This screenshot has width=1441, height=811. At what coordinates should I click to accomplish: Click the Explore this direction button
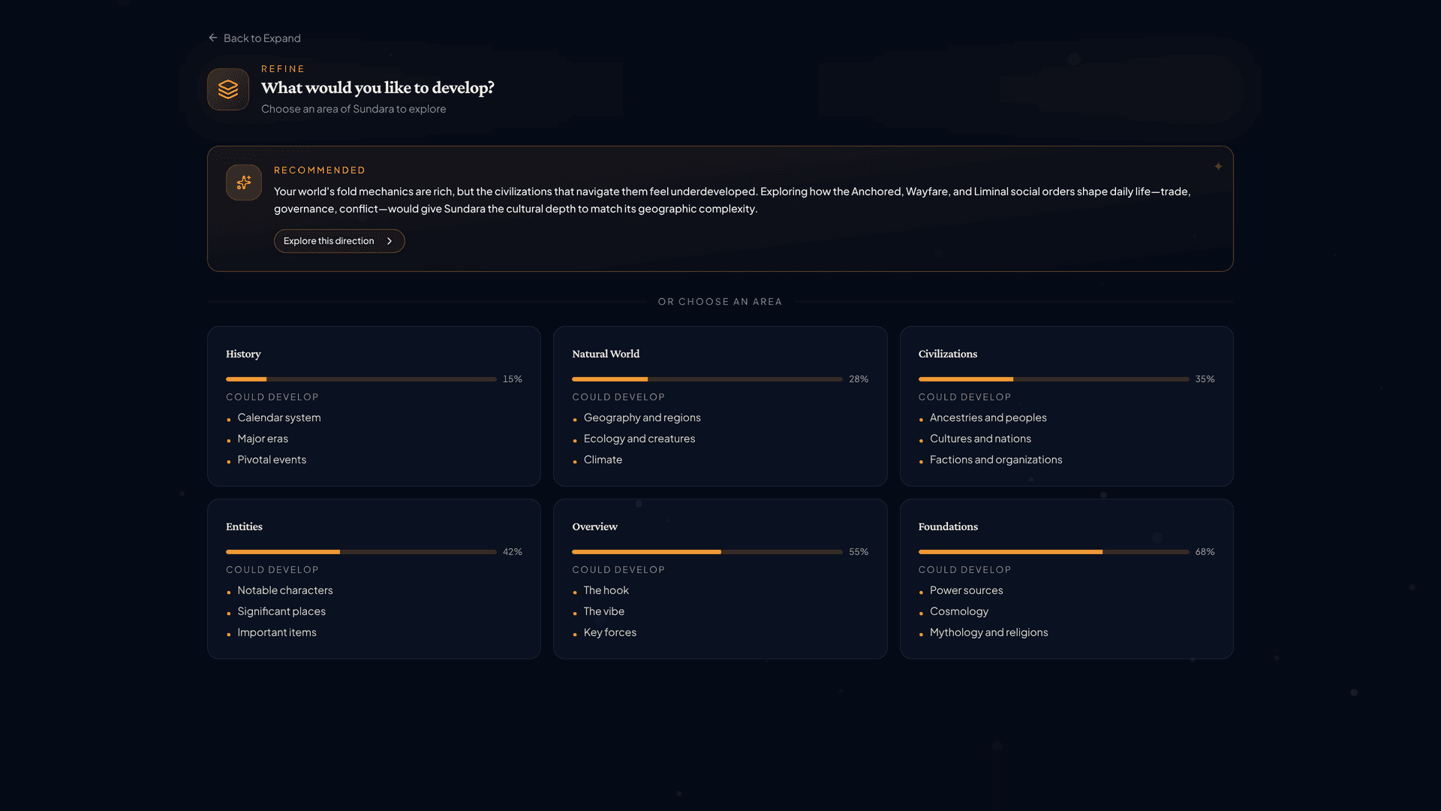[x=338, y=241]
